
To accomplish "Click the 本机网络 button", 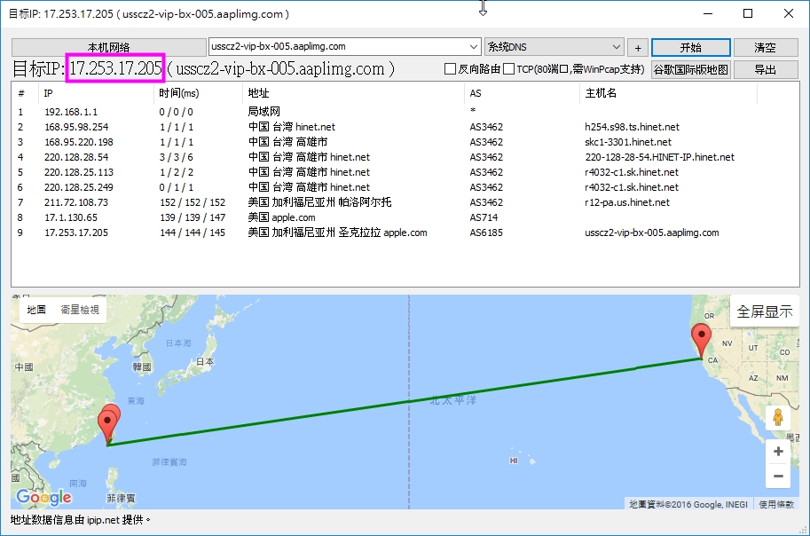I will click(108, 48).
